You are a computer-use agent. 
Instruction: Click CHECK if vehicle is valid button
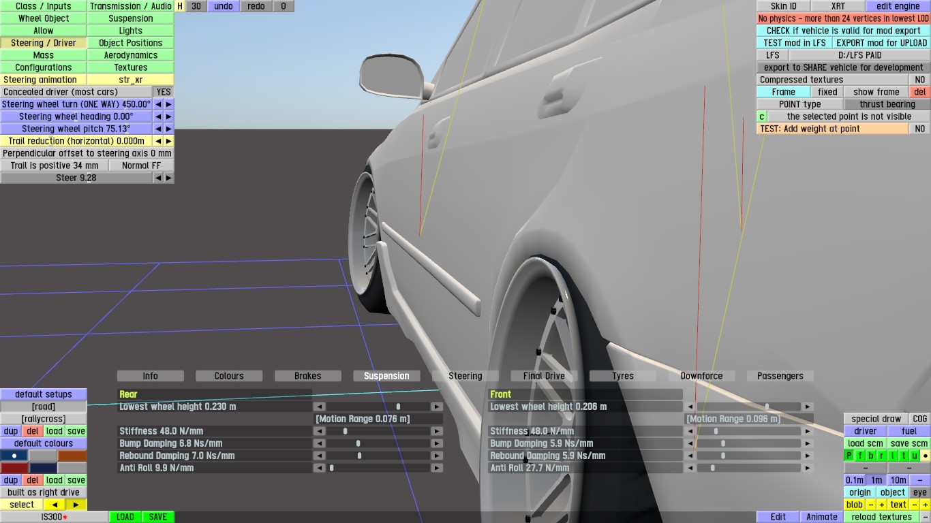[844, 31]
